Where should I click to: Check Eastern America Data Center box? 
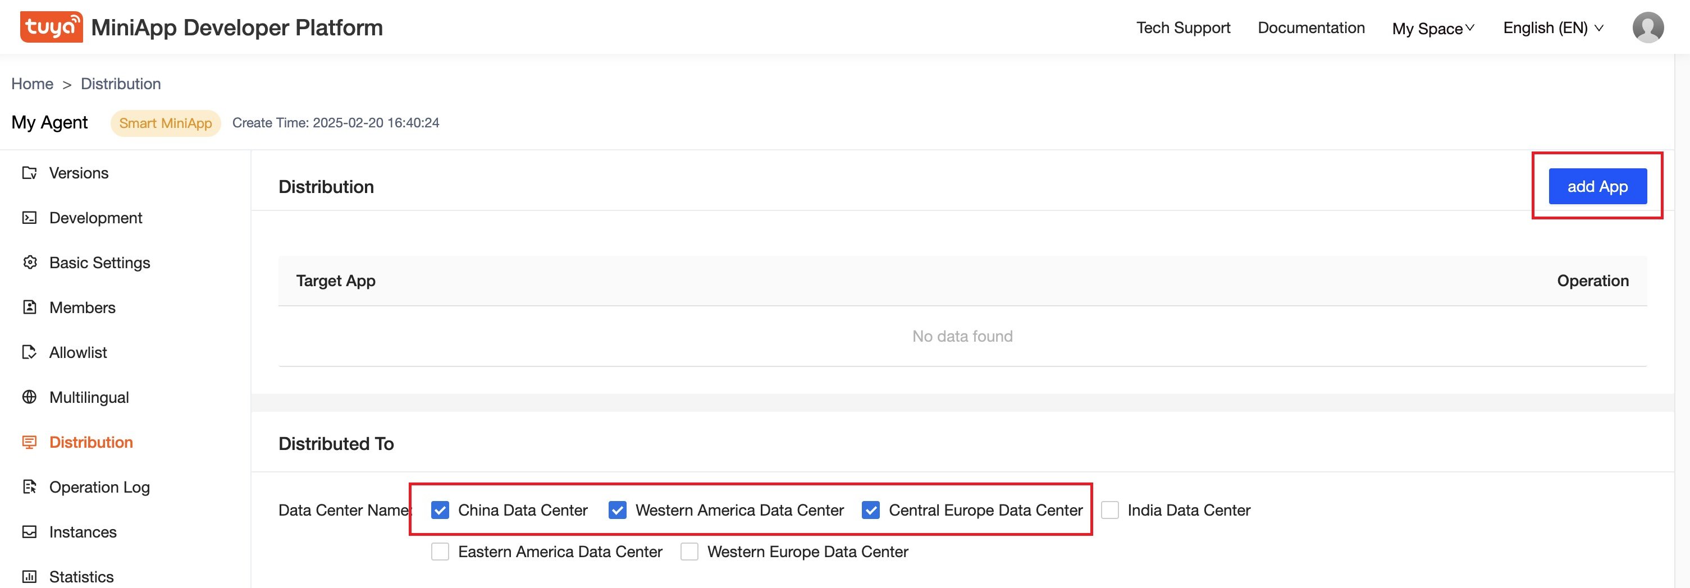[440, 552]
